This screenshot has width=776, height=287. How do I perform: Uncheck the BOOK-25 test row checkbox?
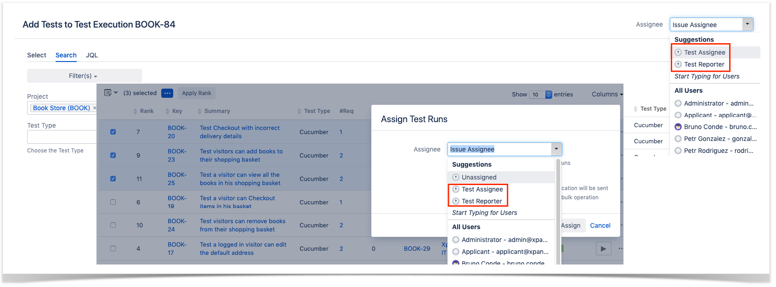(113, 179)
